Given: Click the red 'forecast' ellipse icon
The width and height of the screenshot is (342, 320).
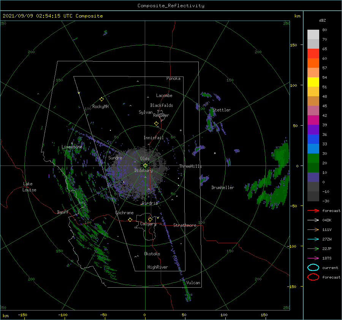Looking at the screenshot, I should 313,277.
